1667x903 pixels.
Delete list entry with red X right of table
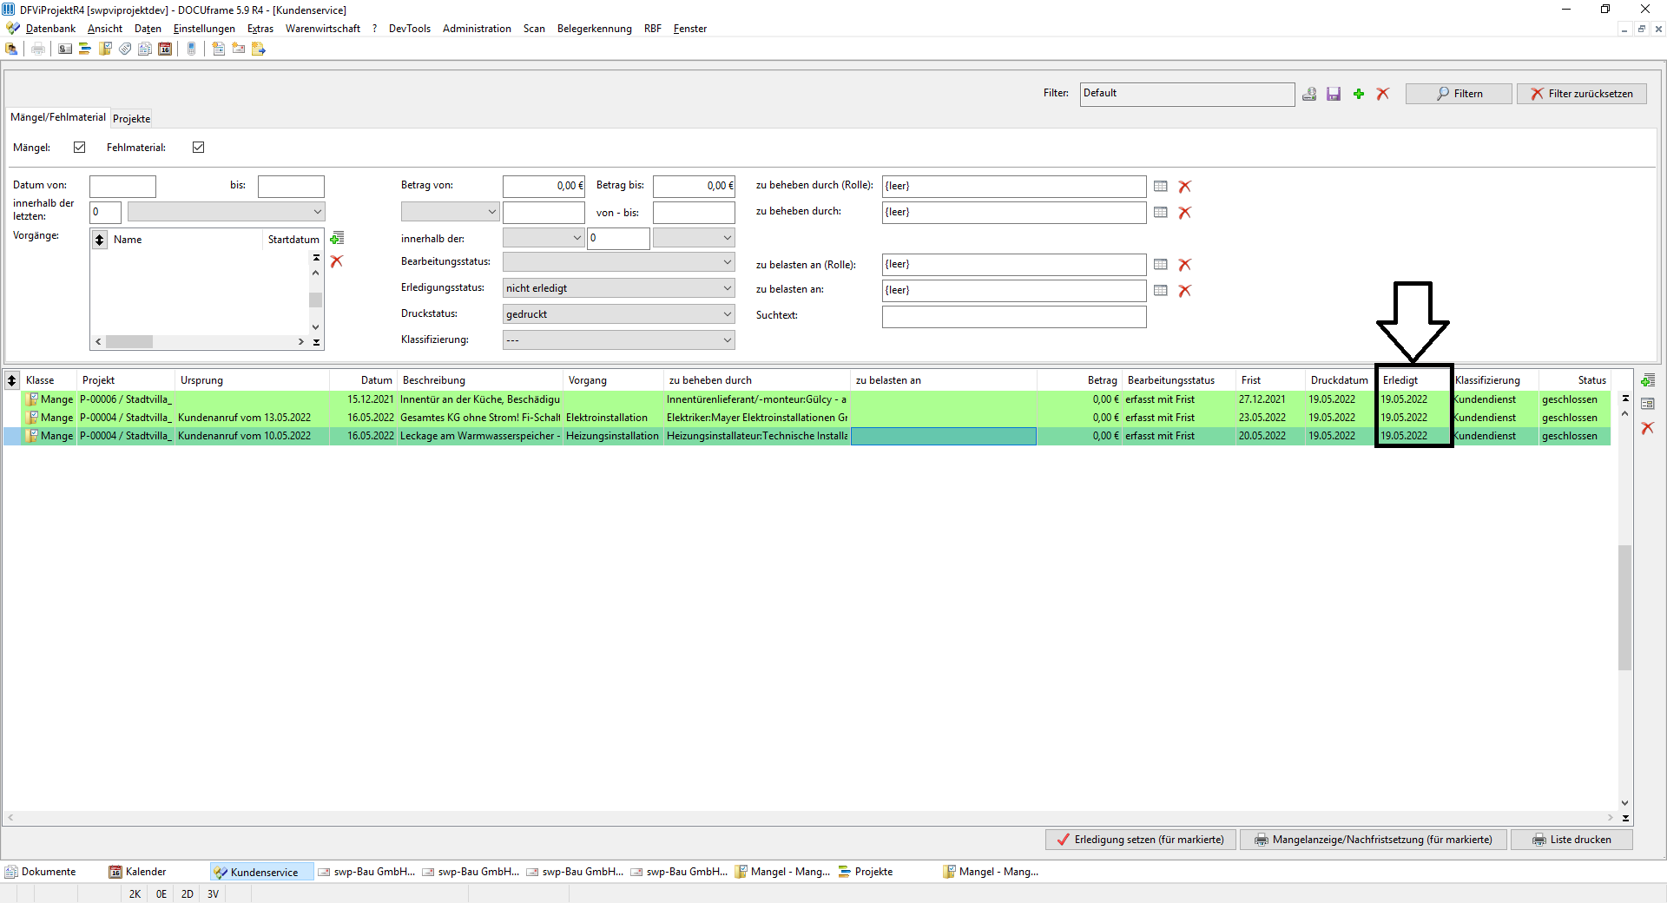click(1648, 428)
